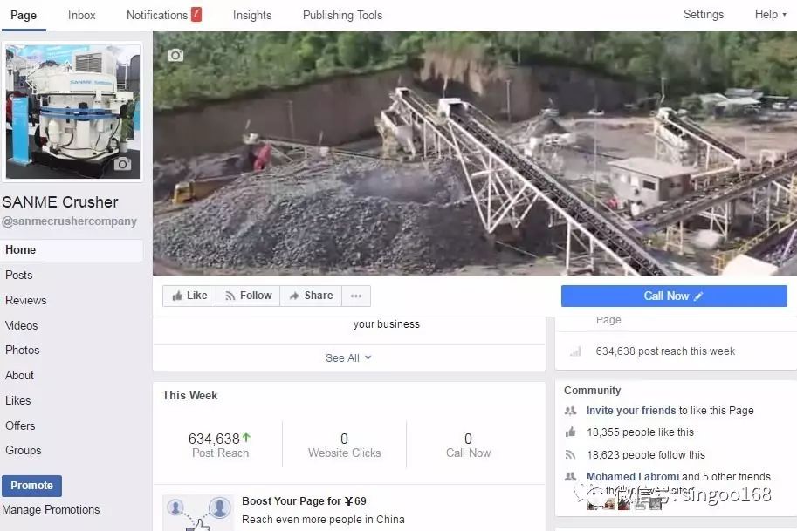Switch to the Insights tab

click(251, 15)
